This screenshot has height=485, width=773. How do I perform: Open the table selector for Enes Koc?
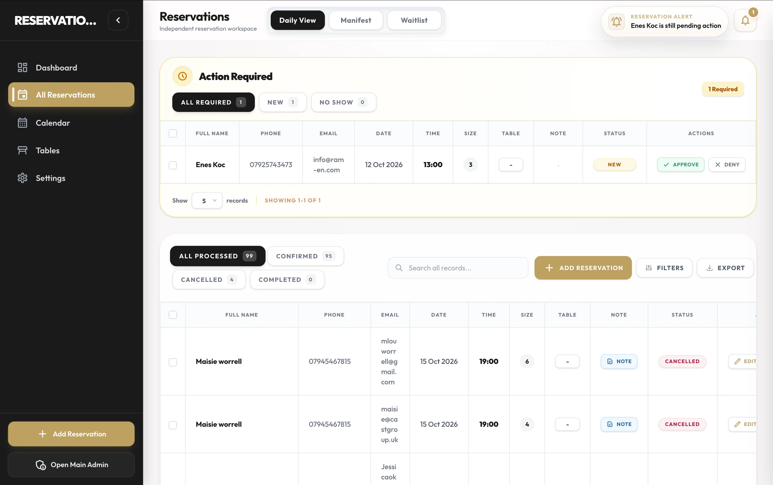pyautogui.click(x=511, y=165)
